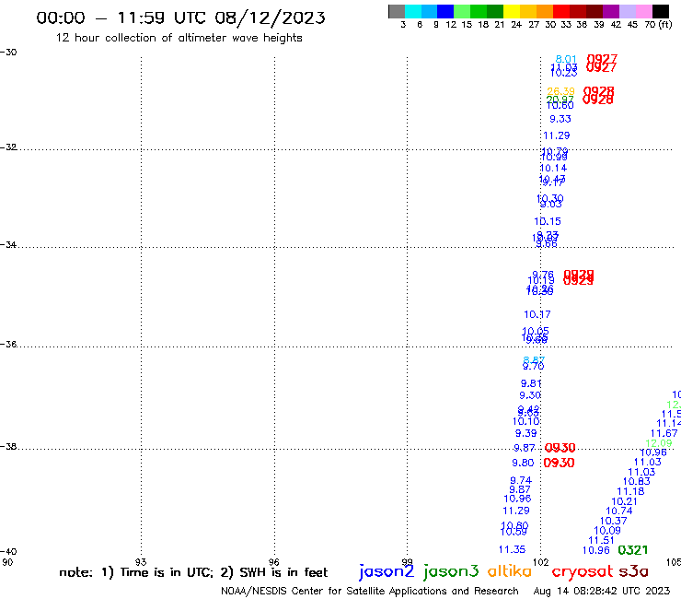Select the bright red swatch in the color scale

click(561, 11)
